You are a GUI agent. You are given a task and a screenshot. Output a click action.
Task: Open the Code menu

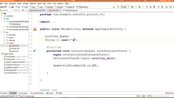(x=19, y=4)
